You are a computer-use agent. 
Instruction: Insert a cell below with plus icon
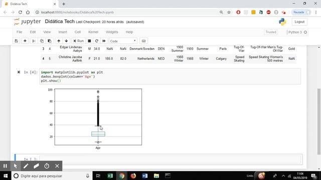click(25, 41)
